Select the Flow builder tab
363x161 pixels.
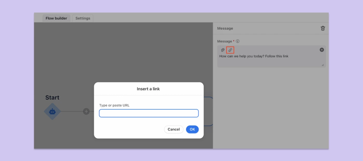click(x=56, y=18)
